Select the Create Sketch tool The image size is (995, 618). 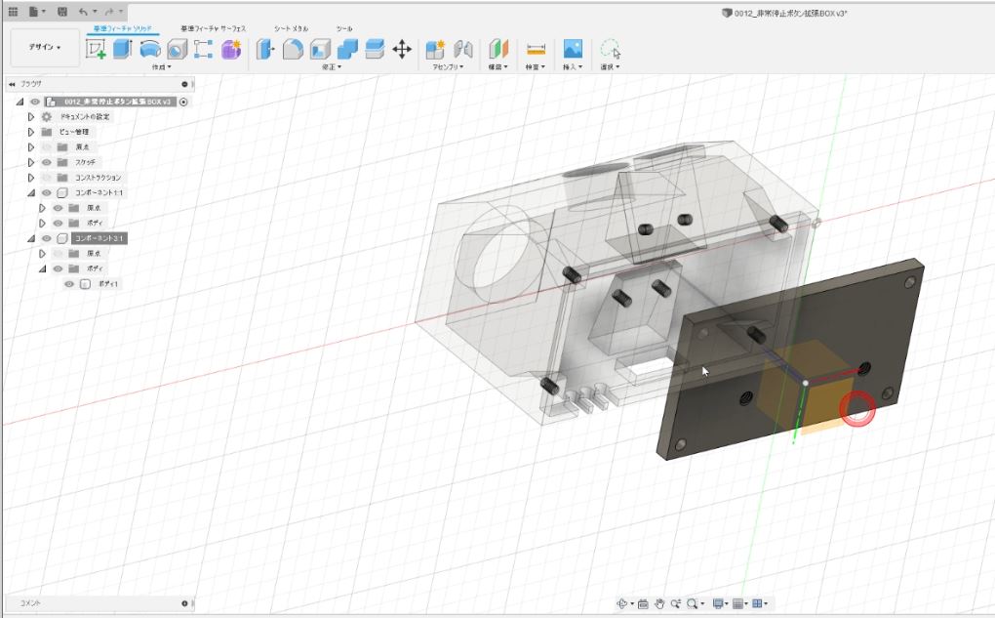(97, 49)
